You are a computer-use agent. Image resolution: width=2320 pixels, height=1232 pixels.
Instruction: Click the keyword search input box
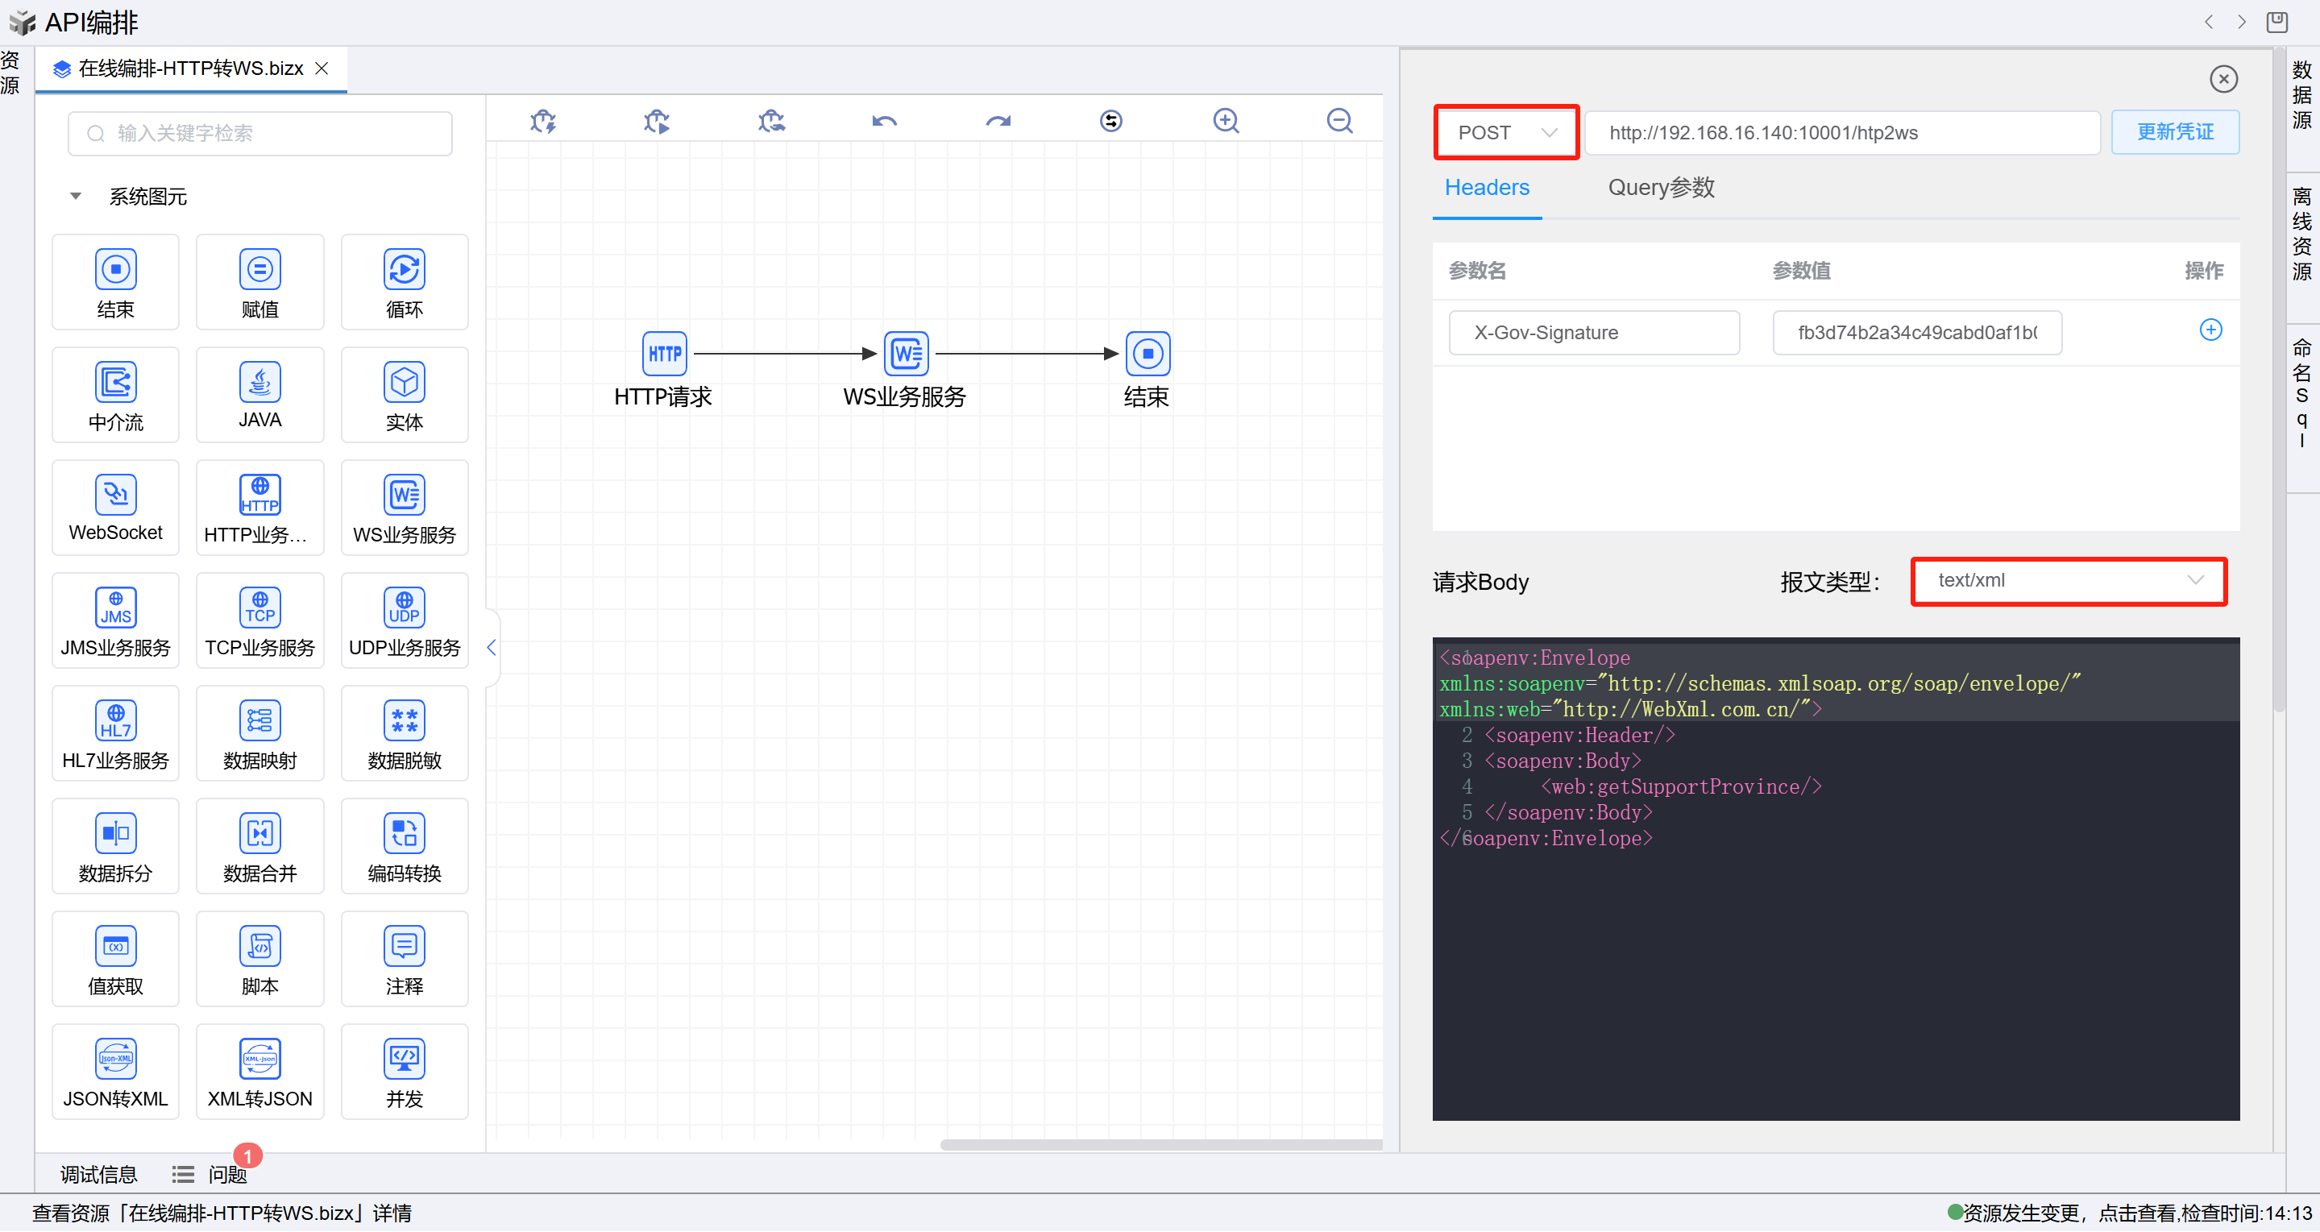[260, 135]
